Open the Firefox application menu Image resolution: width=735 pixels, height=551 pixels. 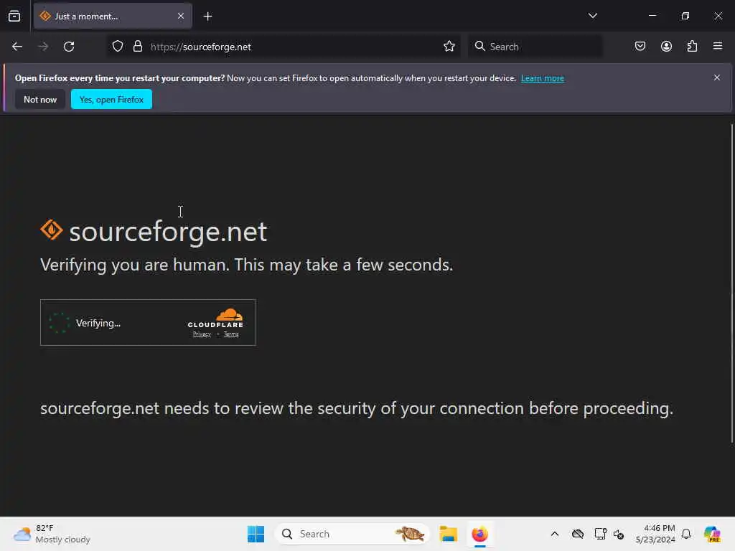pos(718,46)
